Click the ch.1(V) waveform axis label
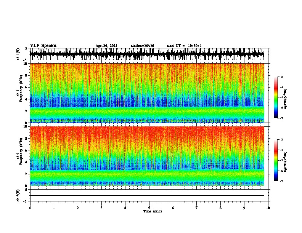 (18, 54)
